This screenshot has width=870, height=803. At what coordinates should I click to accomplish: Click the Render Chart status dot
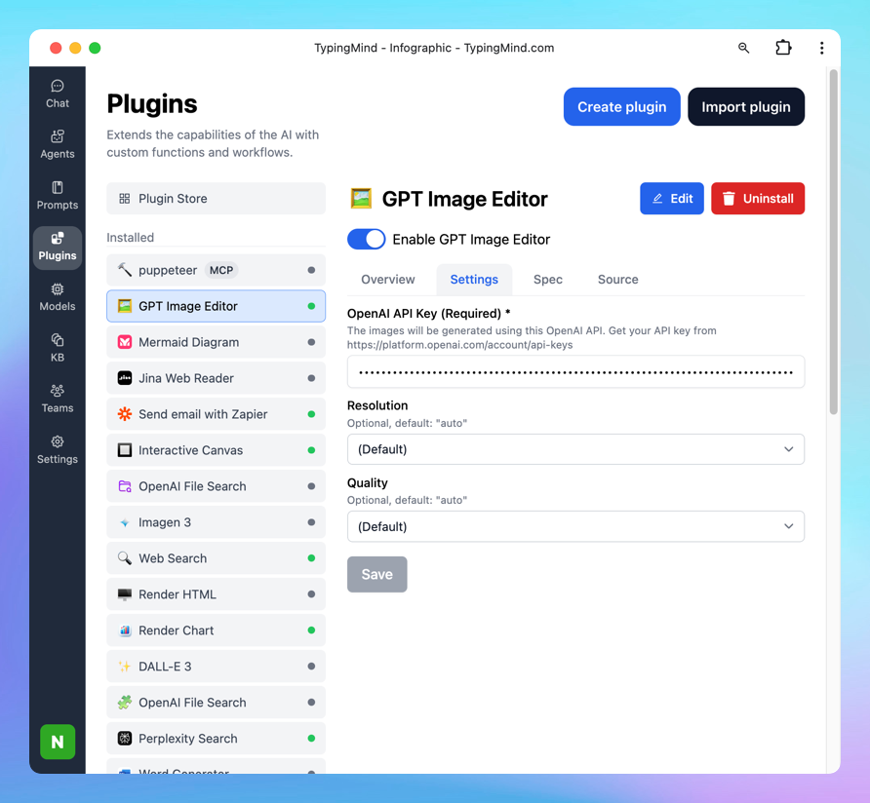[311, 631]
